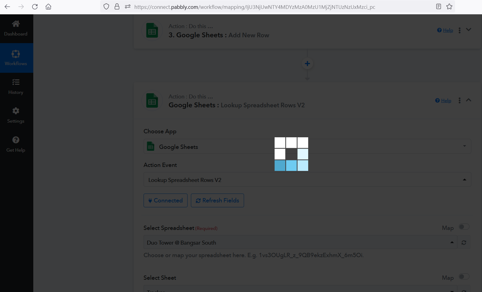Open History in the sidebar

(16, 87)
